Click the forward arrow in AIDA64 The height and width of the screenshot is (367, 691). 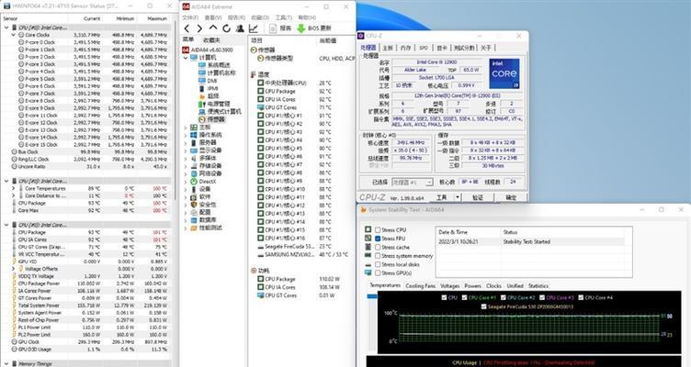tap(199, 28)
